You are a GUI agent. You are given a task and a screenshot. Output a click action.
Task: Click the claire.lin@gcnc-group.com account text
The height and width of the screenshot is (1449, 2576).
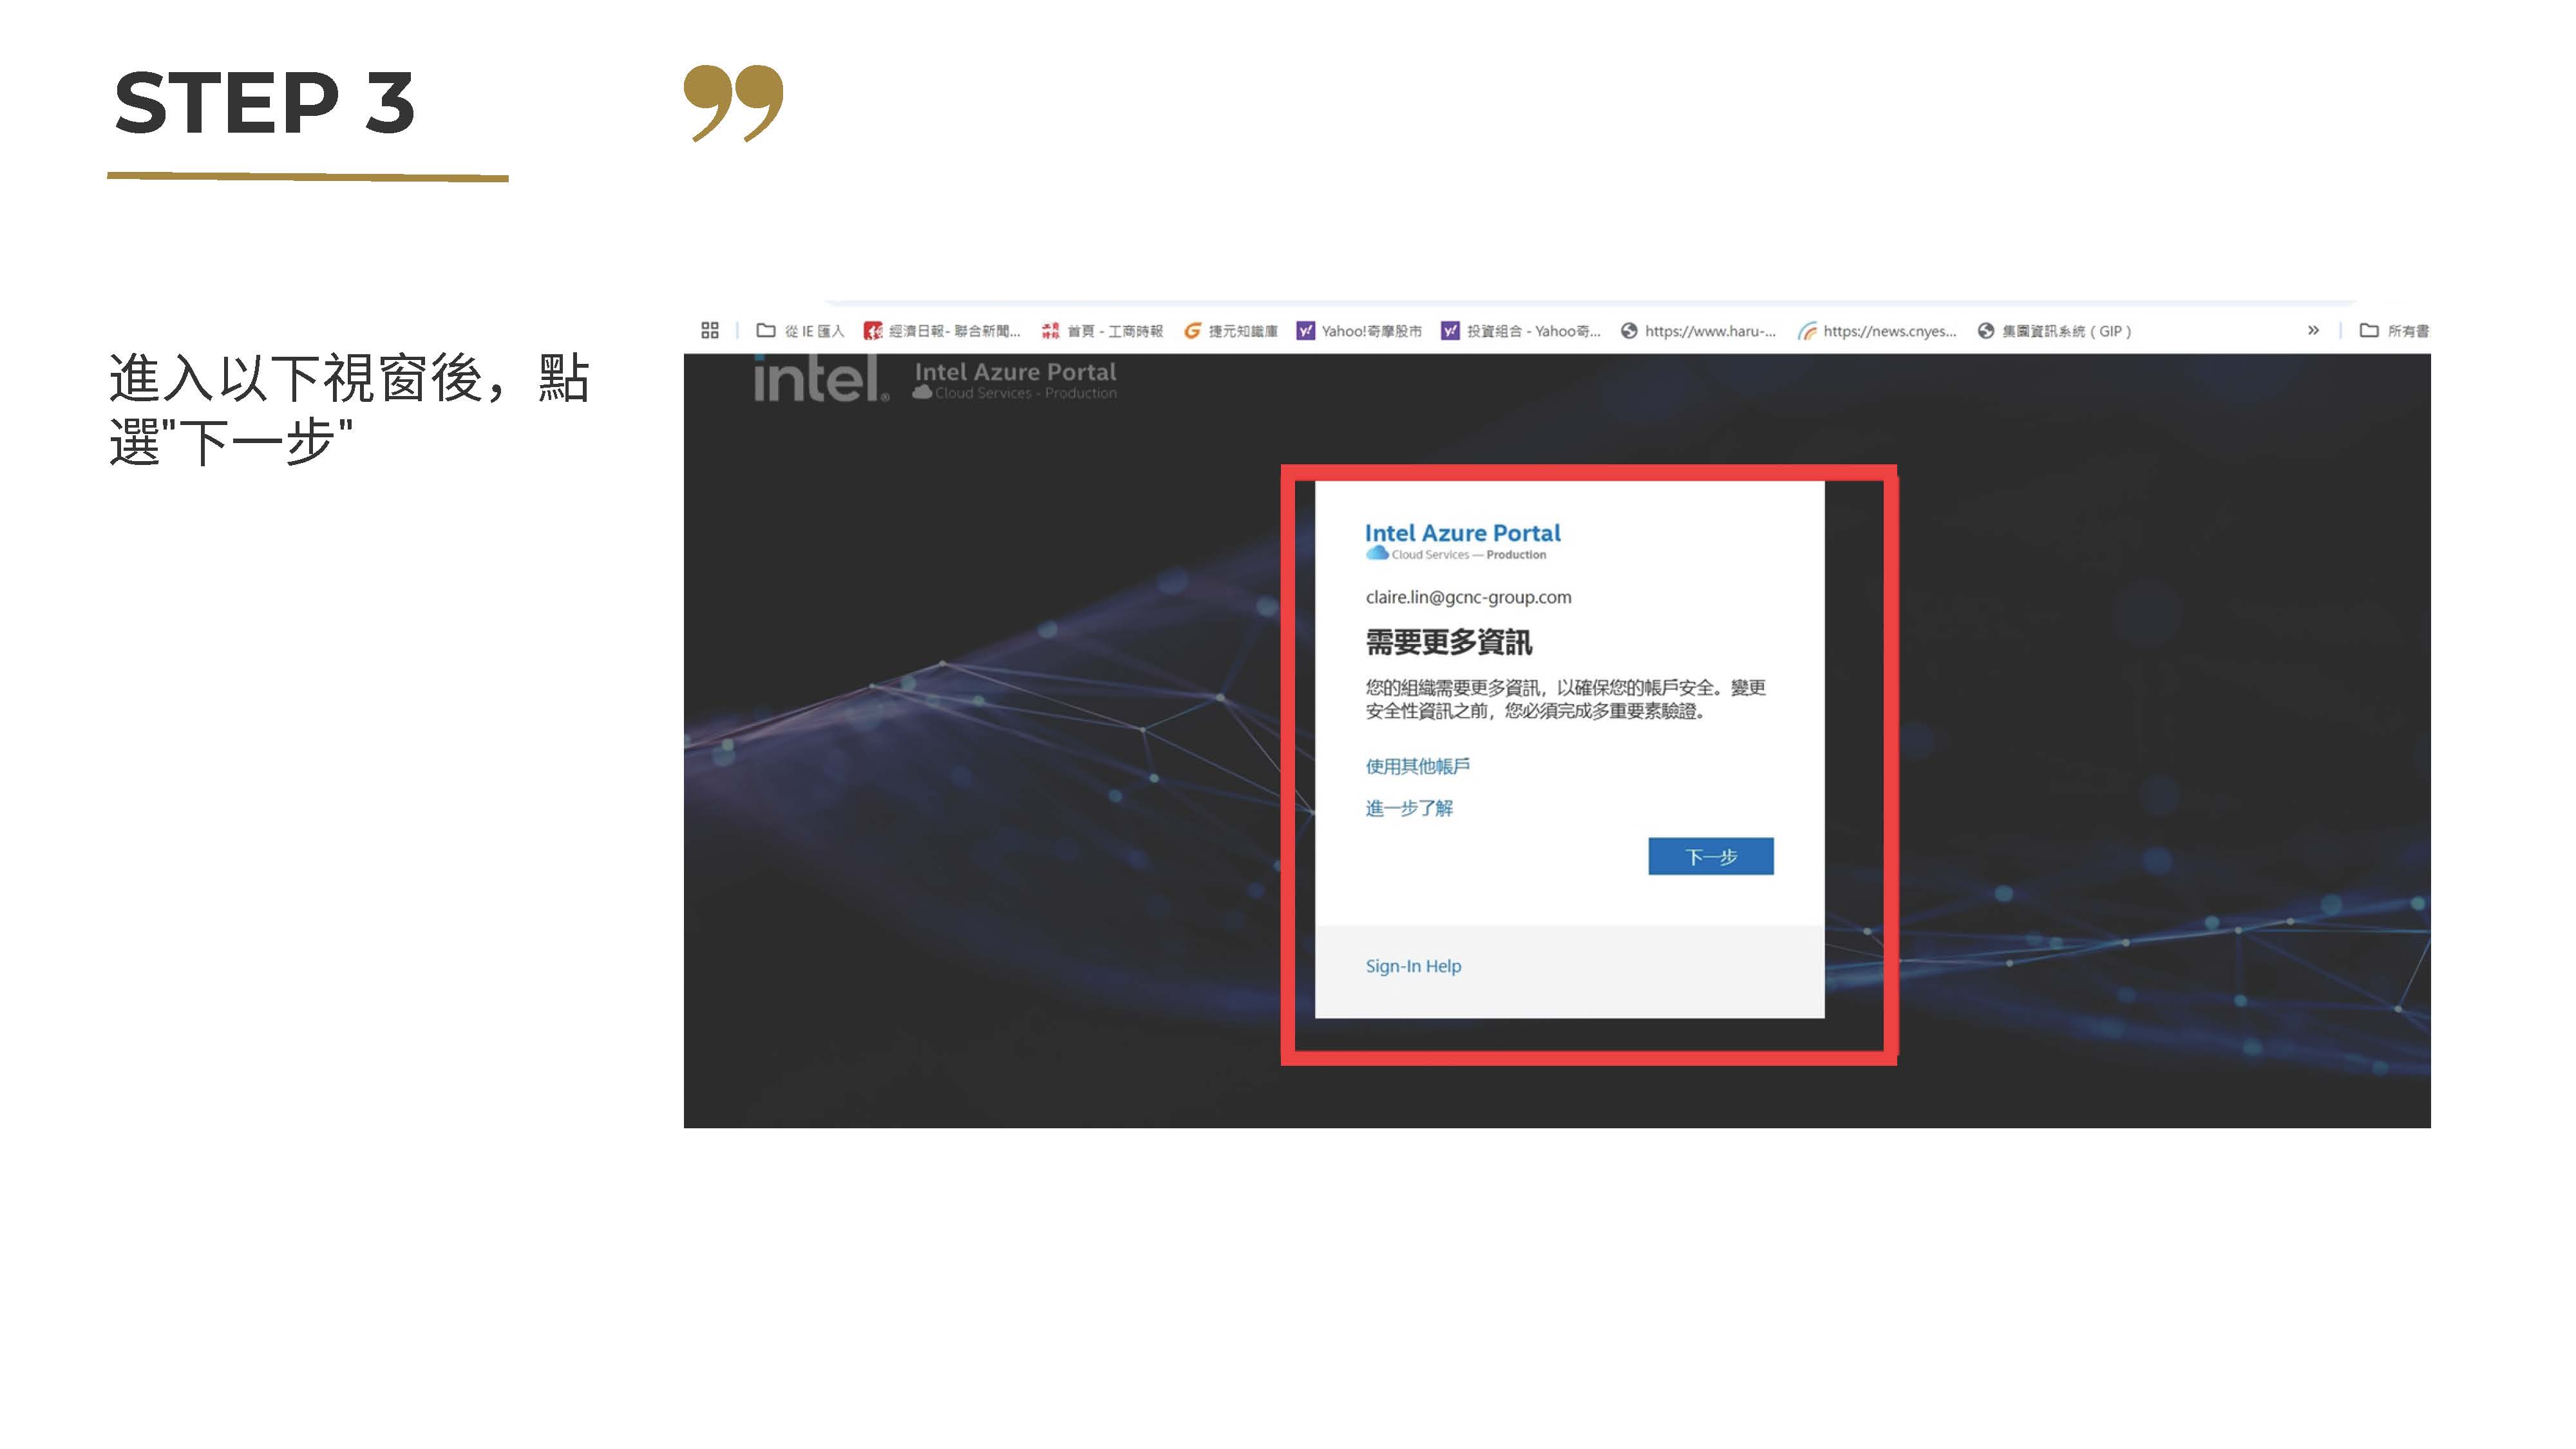(1468, 597)
